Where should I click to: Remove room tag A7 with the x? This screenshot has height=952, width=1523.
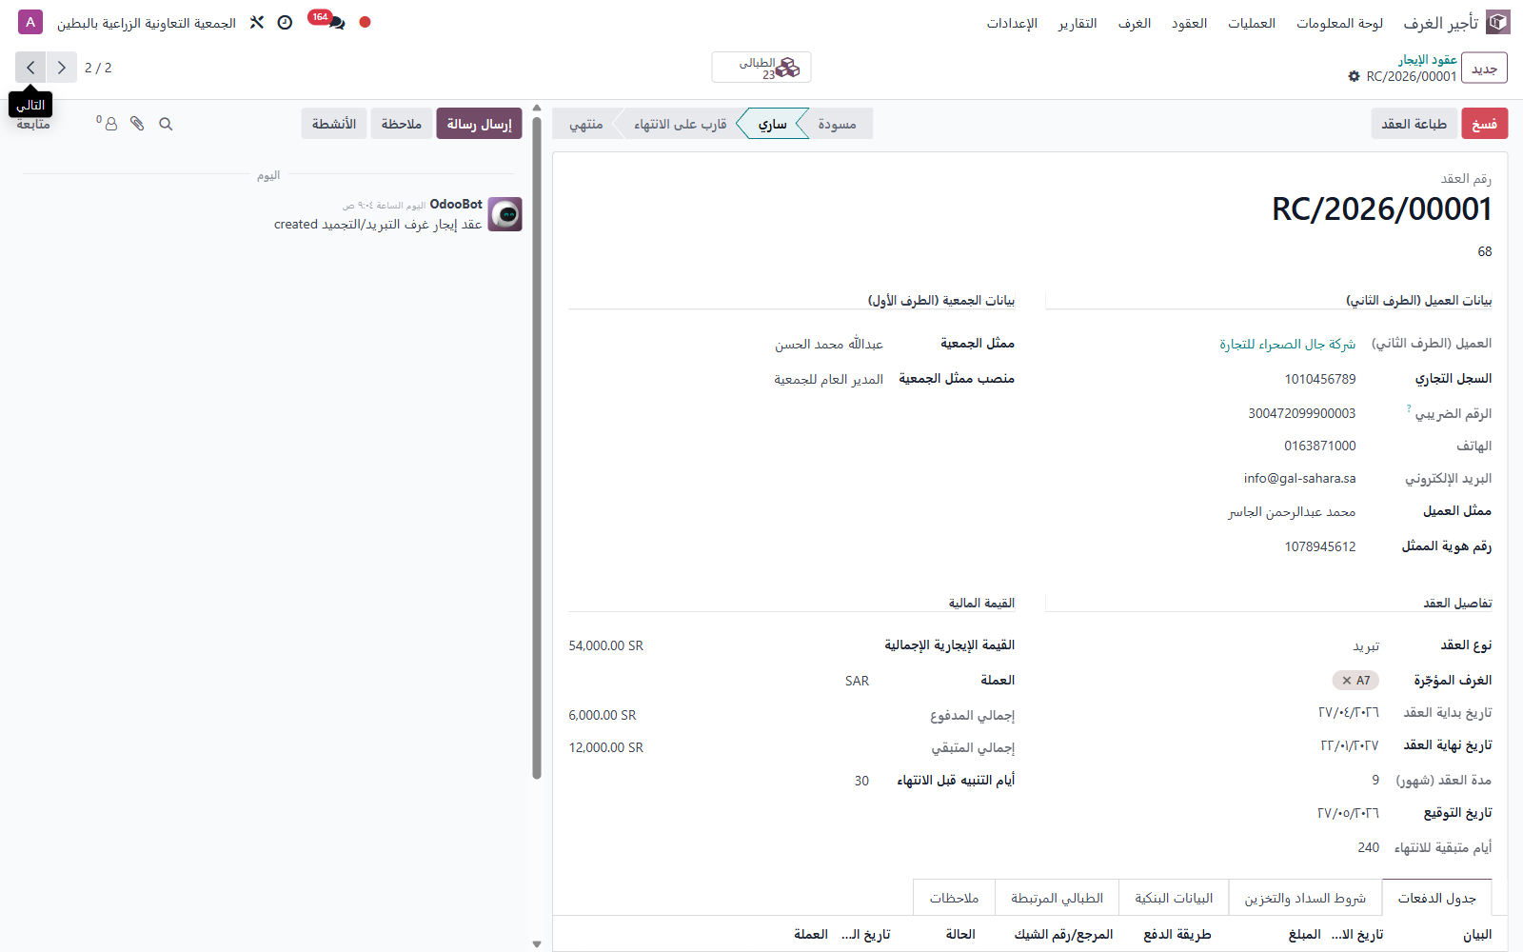tap(1346, 681)
